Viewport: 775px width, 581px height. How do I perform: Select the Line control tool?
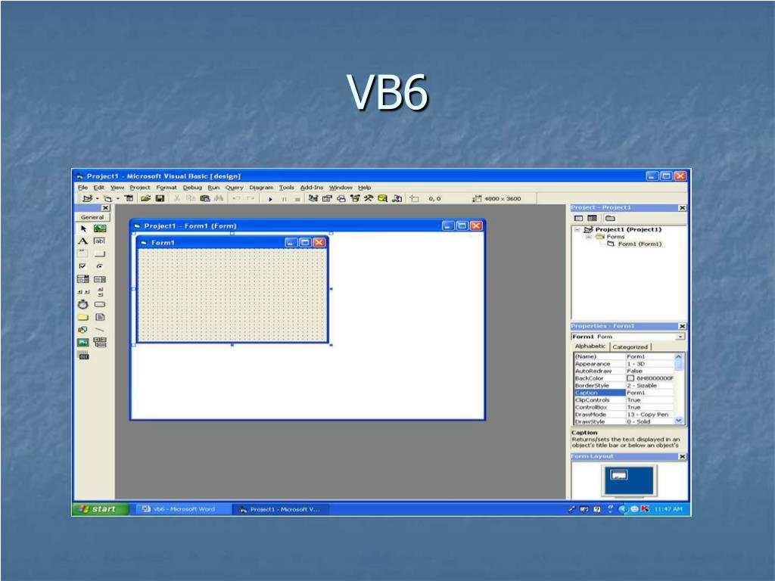(x=100, y=330)
